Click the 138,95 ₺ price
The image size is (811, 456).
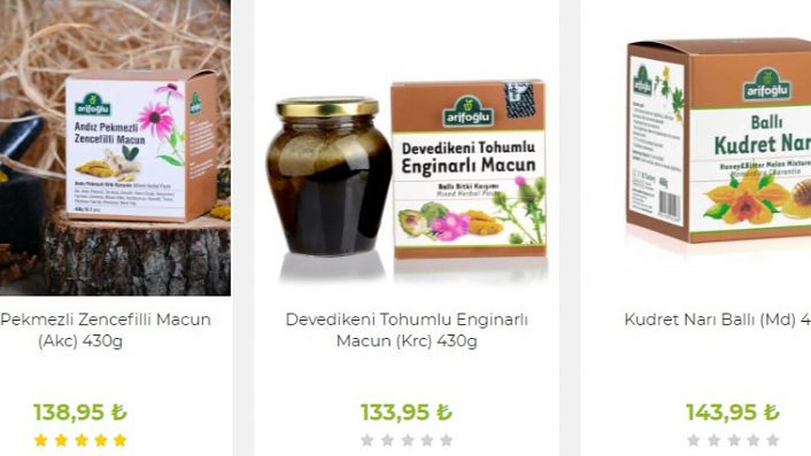tap(80, 412)
